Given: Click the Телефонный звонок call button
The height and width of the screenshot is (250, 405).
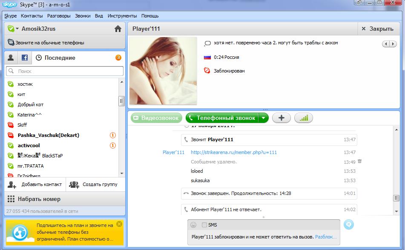Looking at the screenshot, I should [222, 118].
